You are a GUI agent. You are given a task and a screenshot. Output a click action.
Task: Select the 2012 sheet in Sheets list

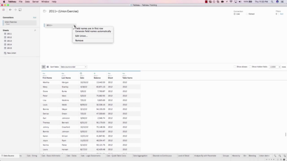pyautogui.click(x=9, y=37)
